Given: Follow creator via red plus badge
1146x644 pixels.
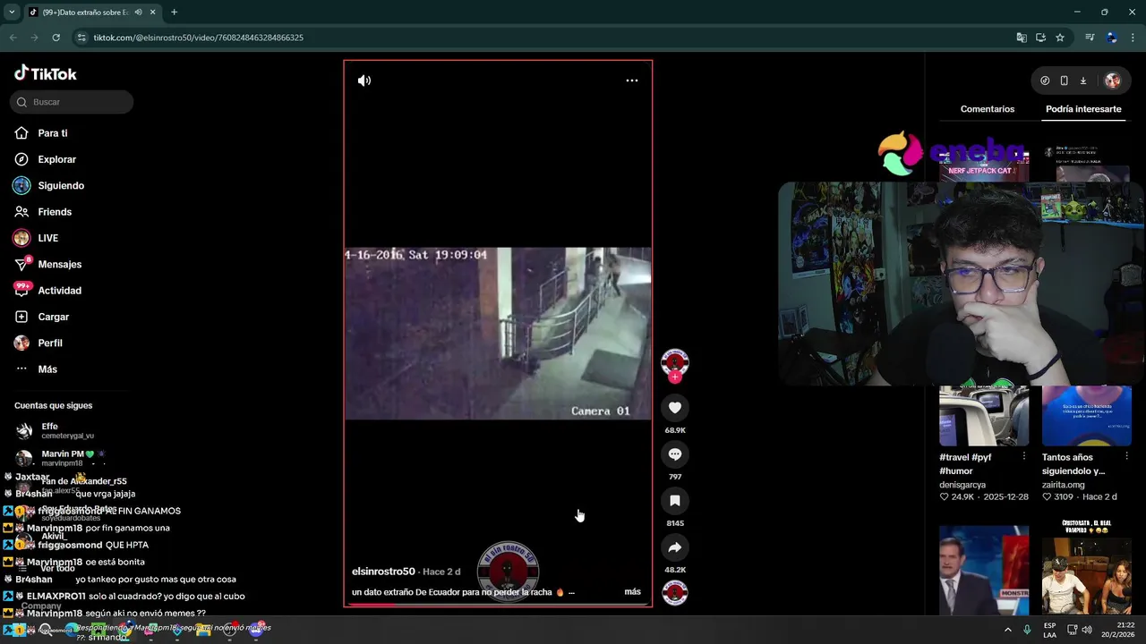Looking at the screenshot, I should [x=675, y=377].
